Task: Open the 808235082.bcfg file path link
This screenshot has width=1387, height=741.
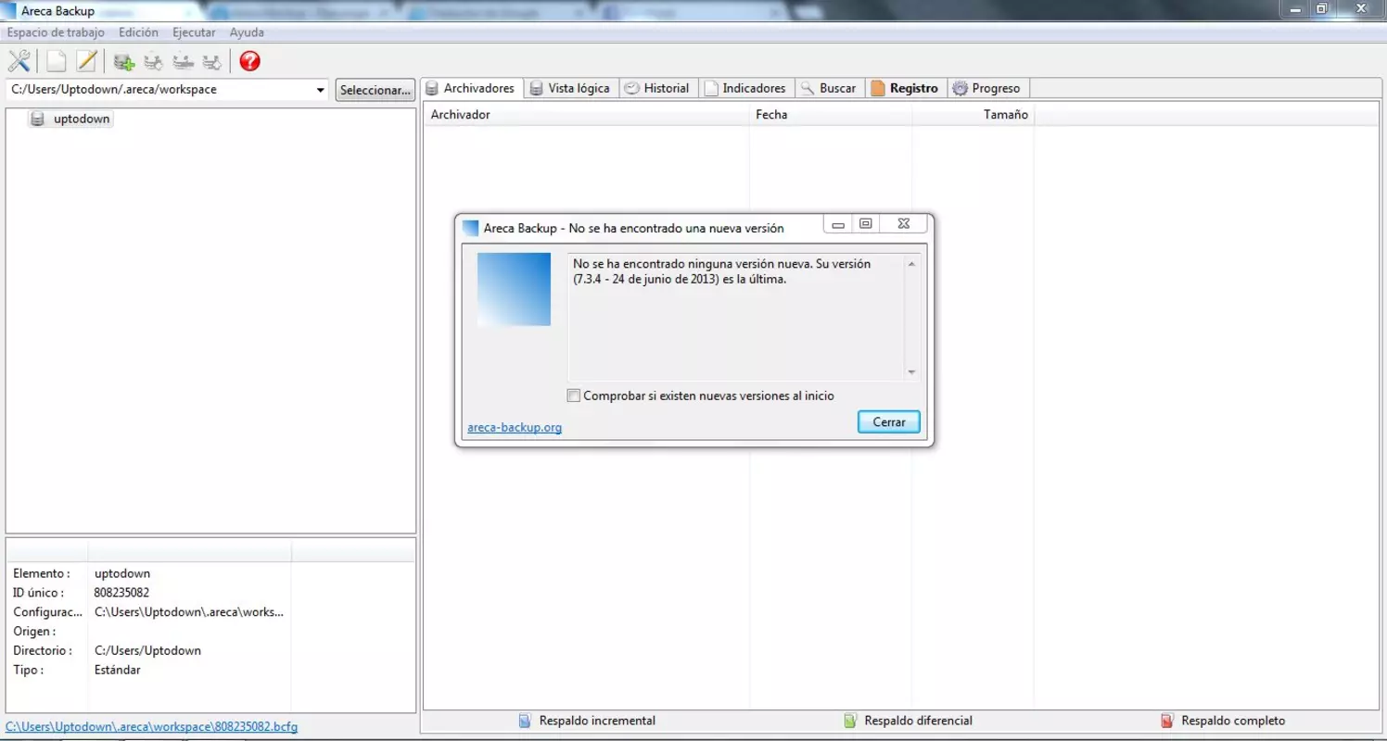Action: (152, 727)
